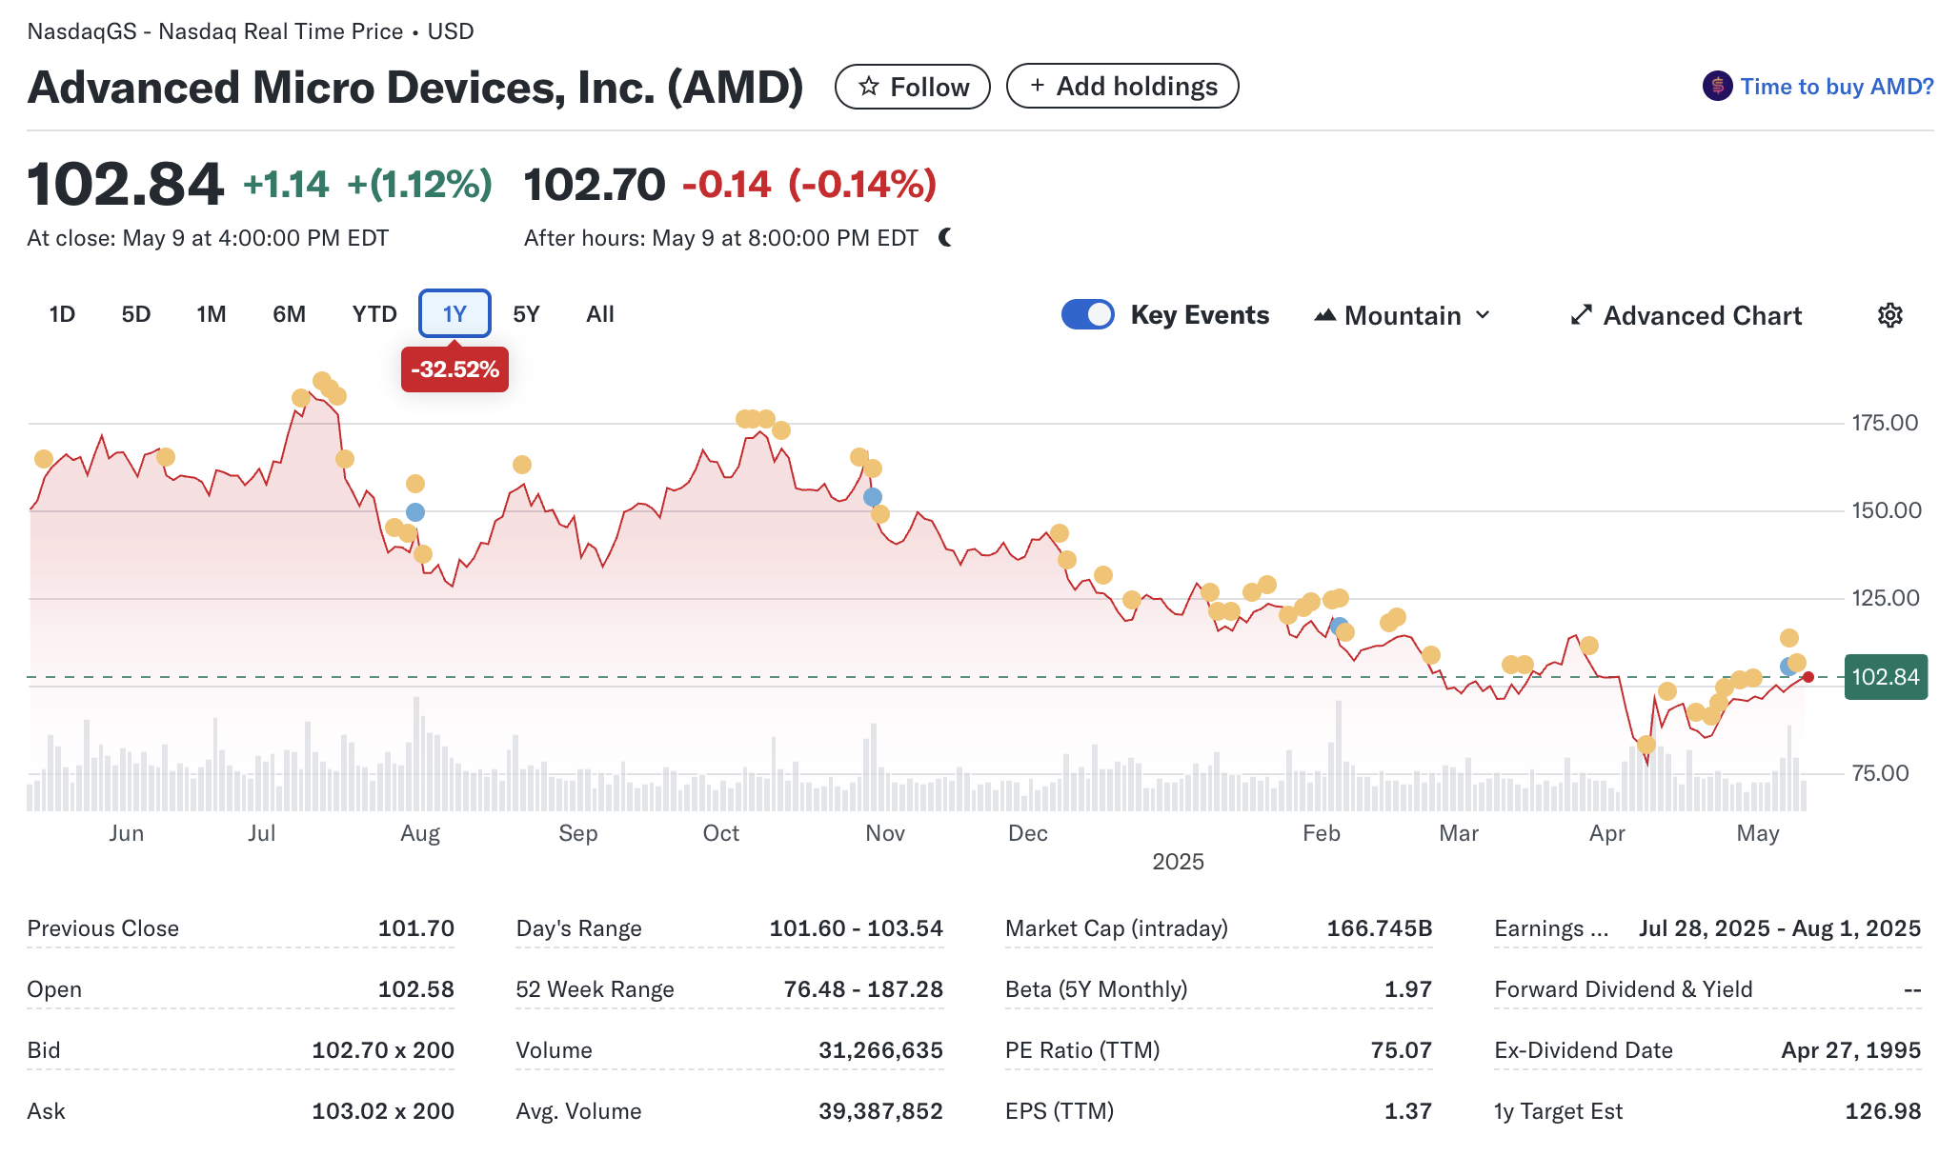The image size is (1959, 1156).
Task: Click the after hours moon icon
Action: tap(945, 237)
